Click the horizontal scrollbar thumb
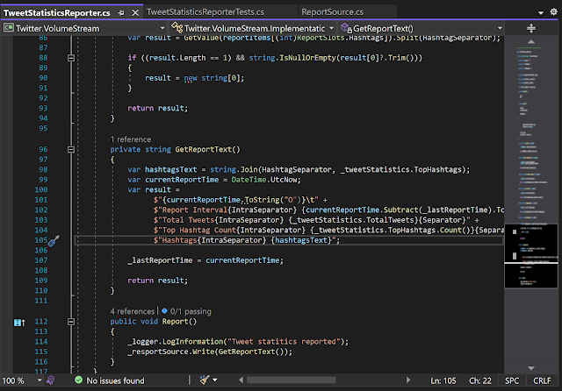The image size is (562, 391). click(x=291, y=380)
